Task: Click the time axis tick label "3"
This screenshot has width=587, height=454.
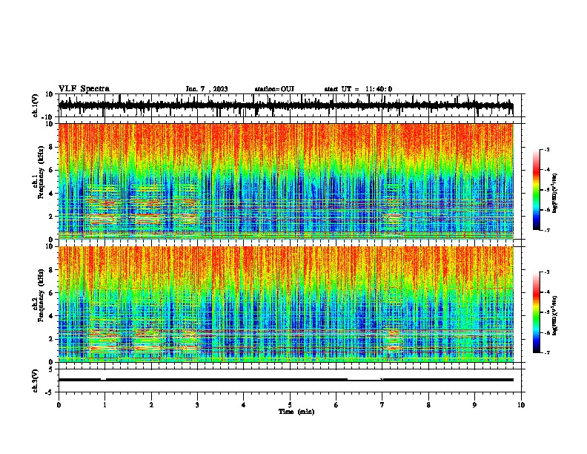Action: pos(197,405)
